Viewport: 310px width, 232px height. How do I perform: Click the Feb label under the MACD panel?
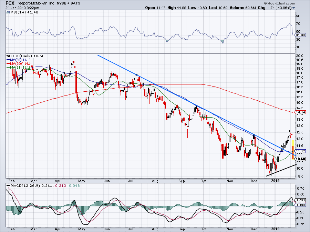click(12, 229)
